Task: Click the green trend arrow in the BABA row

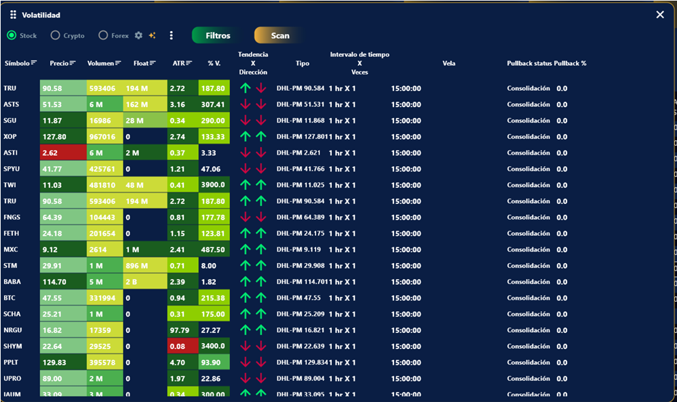Action: pyautogui.click(x=246, y=281)
